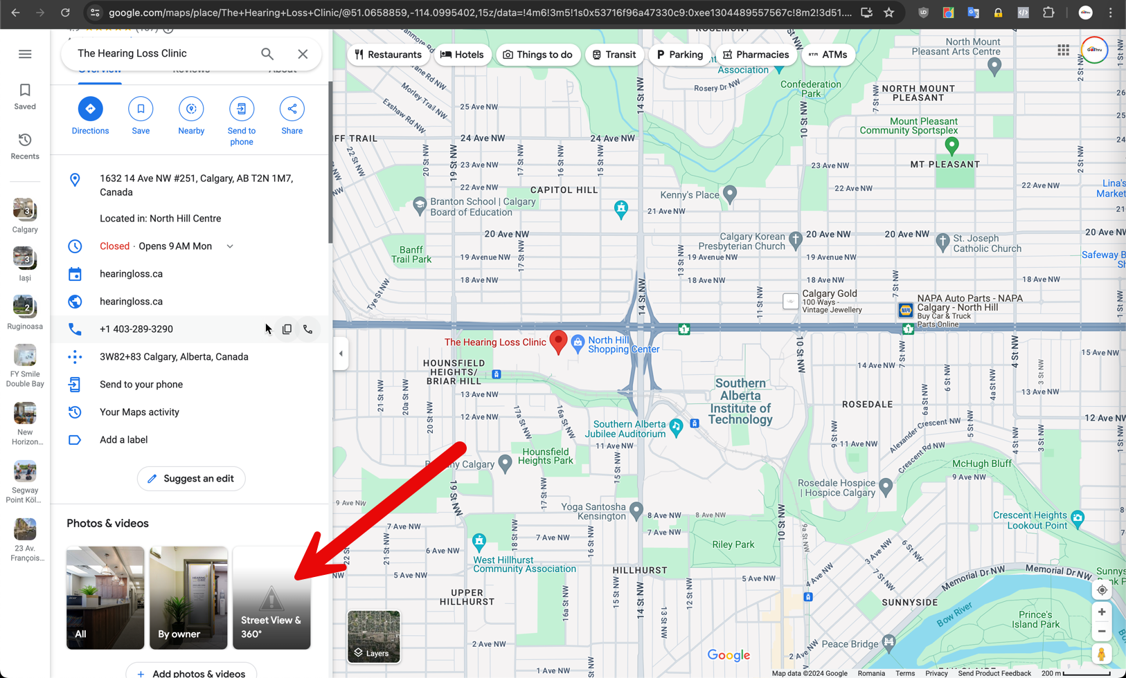Show your location on map

pyautogui.click(x=1102, y=590)
